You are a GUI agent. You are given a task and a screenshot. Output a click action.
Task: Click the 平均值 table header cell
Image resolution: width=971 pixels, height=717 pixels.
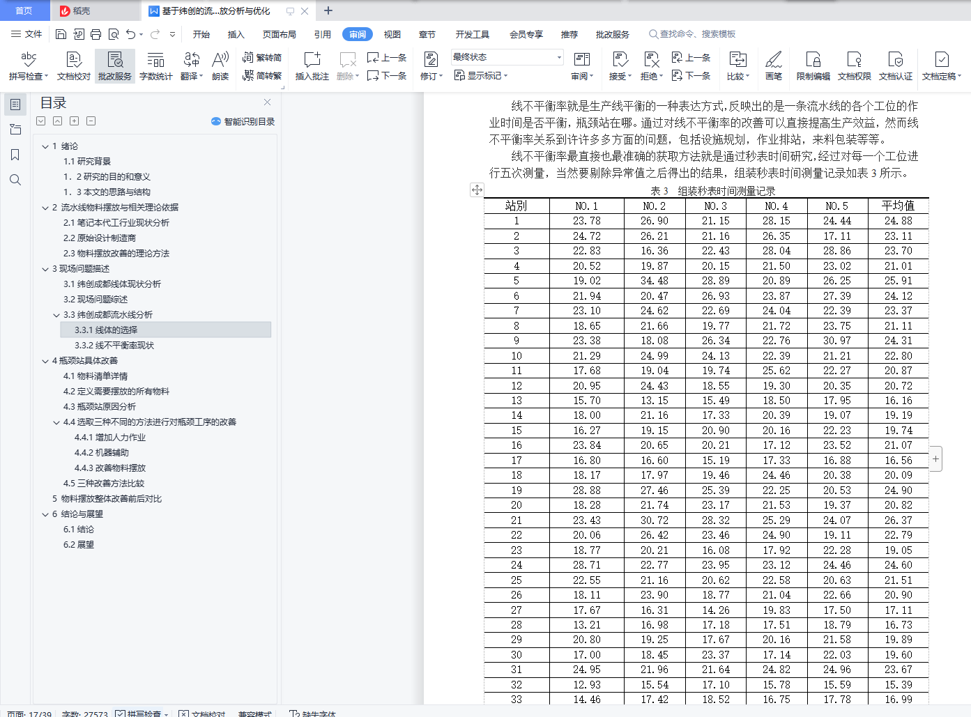click(x=898, y=206)
